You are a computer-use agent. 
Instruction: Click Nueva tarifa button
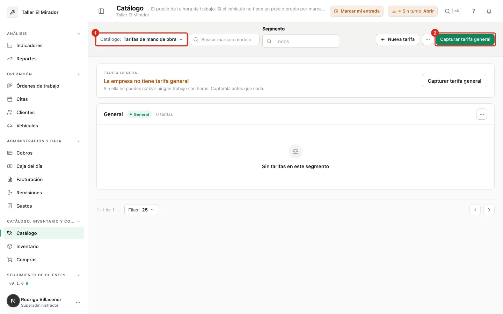(x=398, y=39)
